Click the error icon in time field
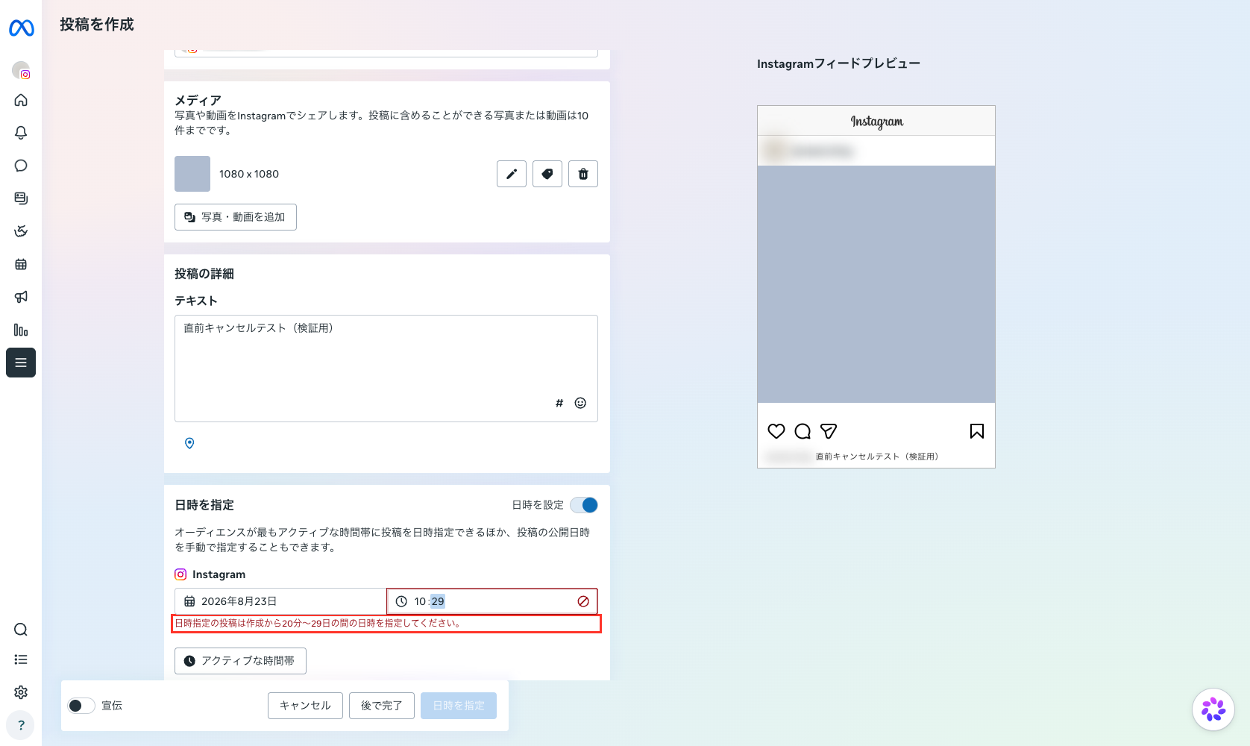 [x=583, y=601]
